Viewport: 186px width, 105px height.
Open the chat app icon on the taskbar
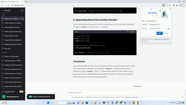click(78, 103)
